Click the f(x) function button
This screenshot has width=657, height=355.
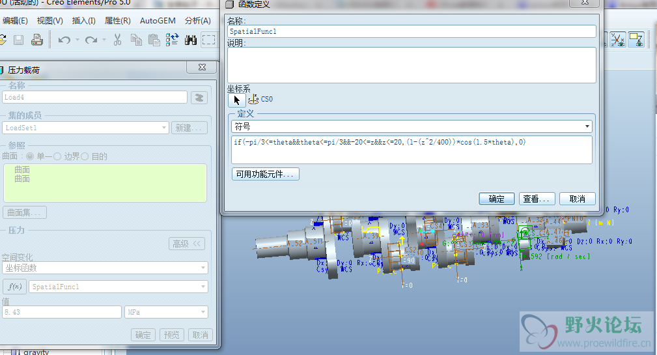[15, 287]
